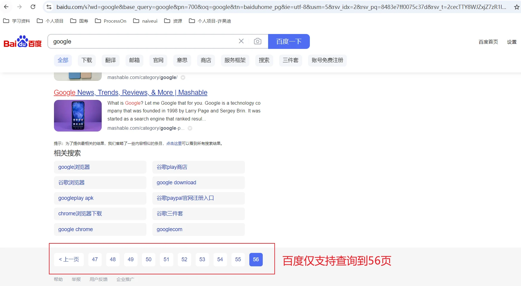
Task: Select the 翻译 filter tab
Action: (x=110, y=60)
